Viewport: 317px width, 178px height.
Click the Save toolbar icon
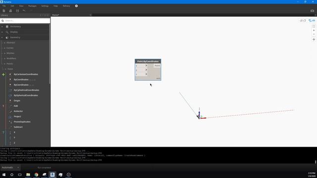click(17, 11)
